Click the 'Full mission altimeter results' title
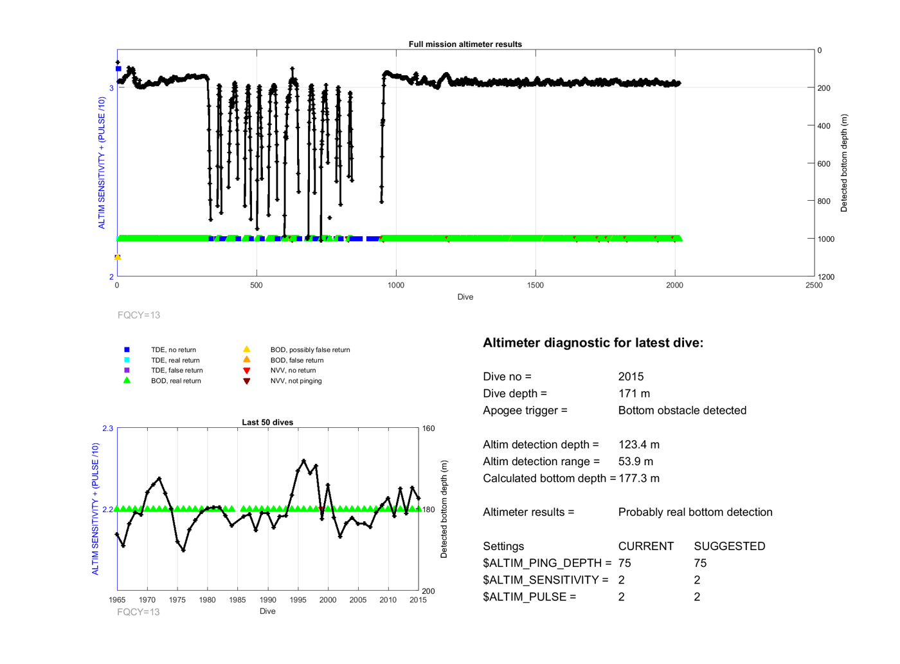Screen dimensions: 900x664 [465, 44]
